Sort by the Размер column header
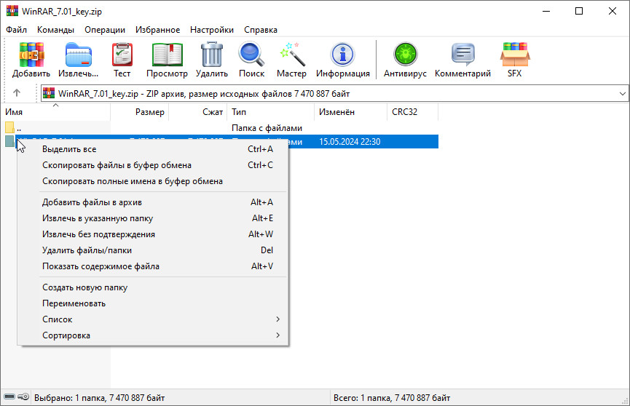Viewport: 630px width, 406px height. pos(139,112)
